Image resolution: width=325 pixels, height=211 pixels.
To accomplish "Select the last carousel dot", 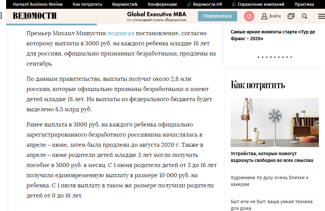I will pyautogui.click(x=290, y=57).
